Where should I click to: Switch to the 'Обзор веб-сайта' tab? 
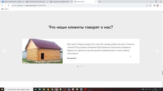pos(37,2)
